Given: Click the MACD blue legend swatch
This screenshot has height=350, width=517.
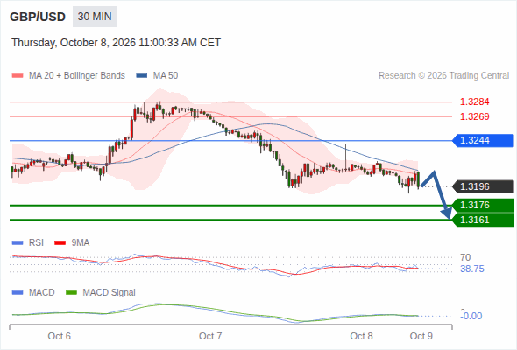Looking at the screenshot, I should (18, 293).
